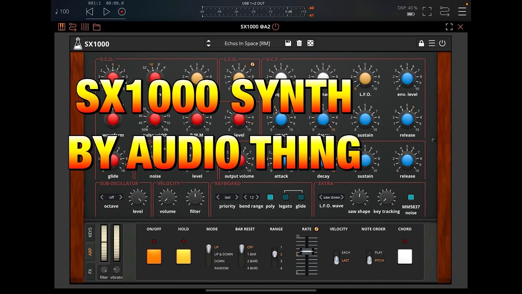Delete preset with trash icon
Image resolution: width=522 pixels, height=294 pixels.
click(x=299, y=43)
